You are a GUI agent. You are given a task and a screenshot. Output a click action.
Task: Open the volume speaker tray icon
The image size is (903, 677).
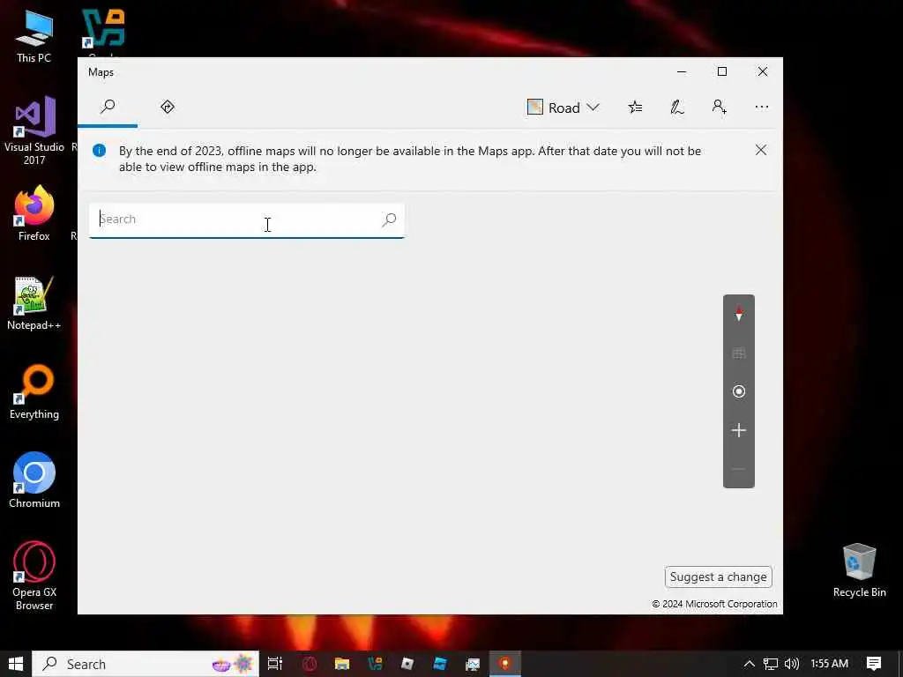coord(792,664)
